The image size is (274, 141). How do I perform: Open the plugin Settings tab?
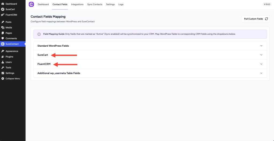[x=110, y=5]
